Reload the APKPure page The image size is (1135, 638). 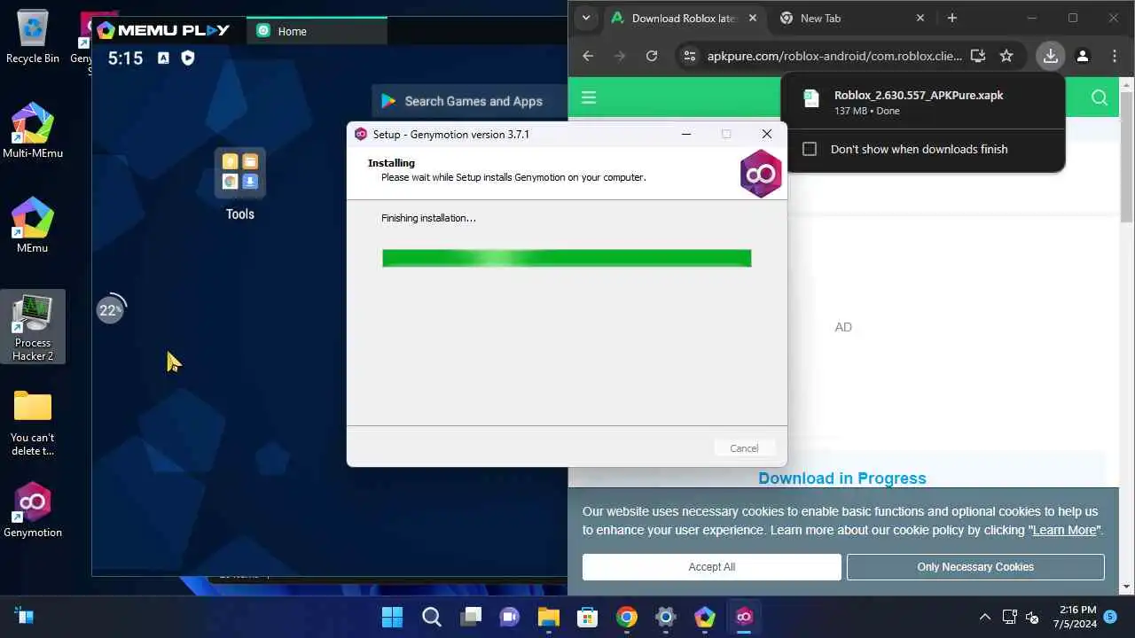[652, 56]
